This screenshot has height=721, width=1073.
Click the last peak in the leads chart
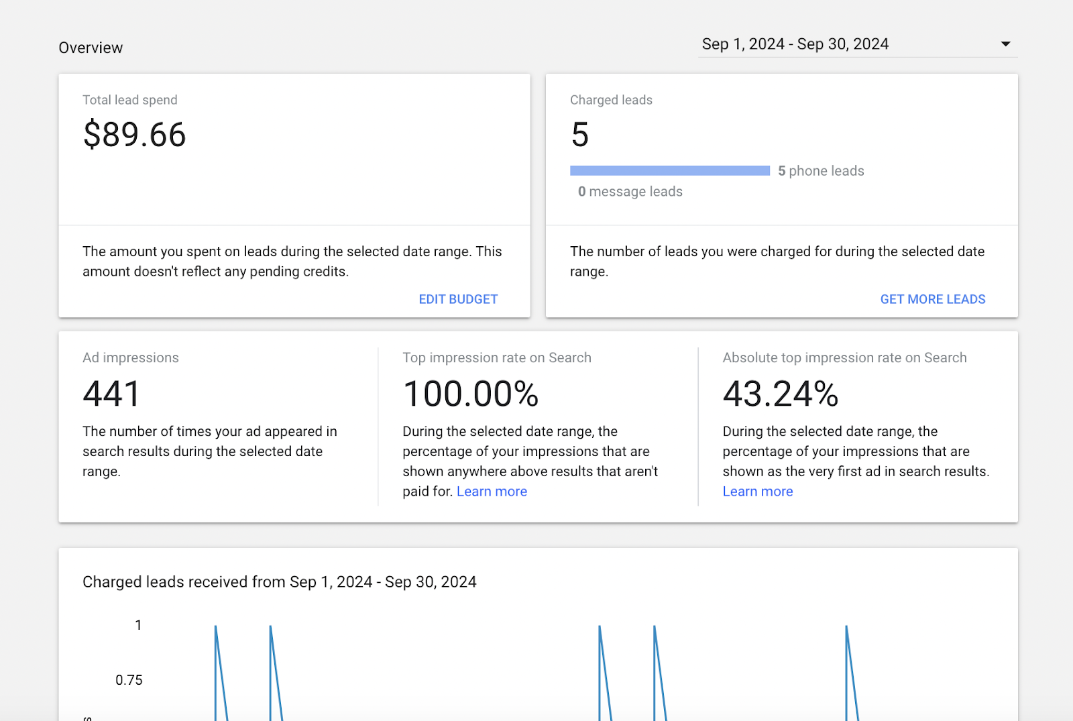tap(846, 626)
